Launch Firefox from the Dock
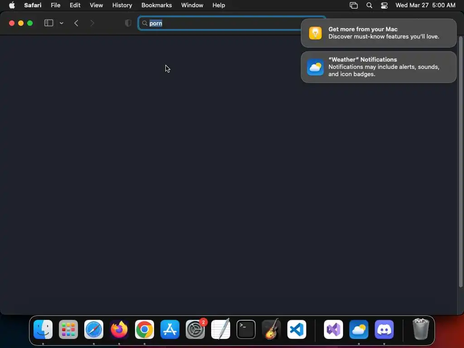 [119, 329]
